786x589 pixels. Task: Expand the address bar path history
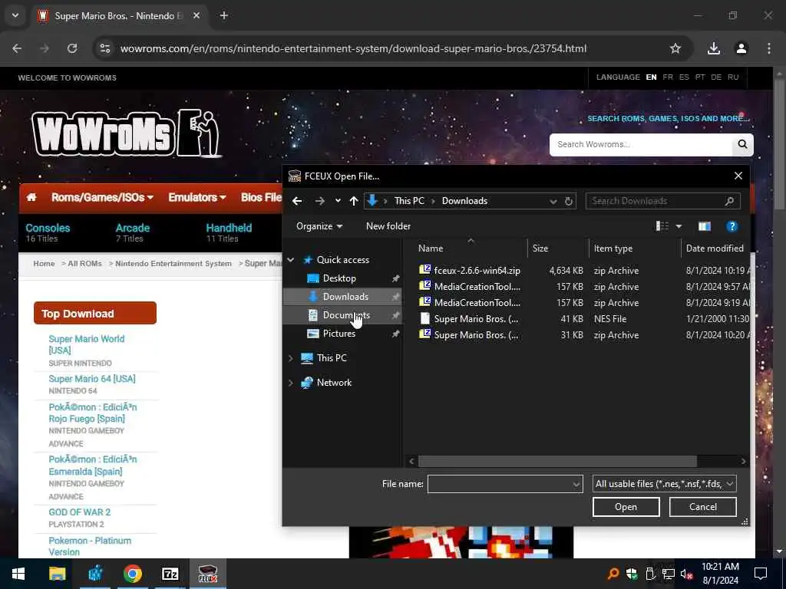(553, 201)
